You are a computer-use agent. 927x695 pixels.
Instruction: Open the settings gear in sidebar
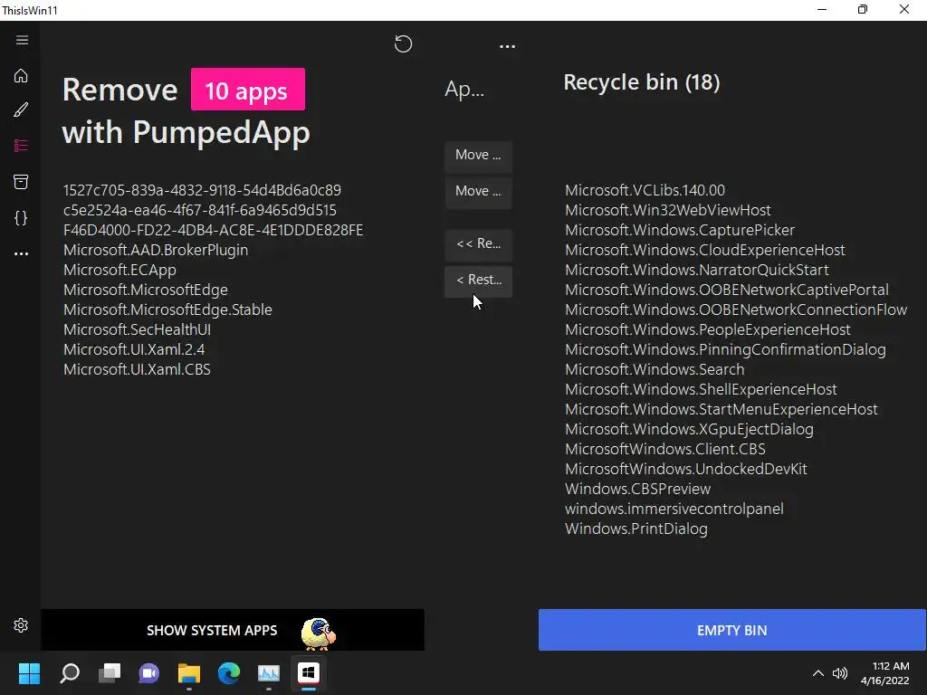tap(21, 625)
